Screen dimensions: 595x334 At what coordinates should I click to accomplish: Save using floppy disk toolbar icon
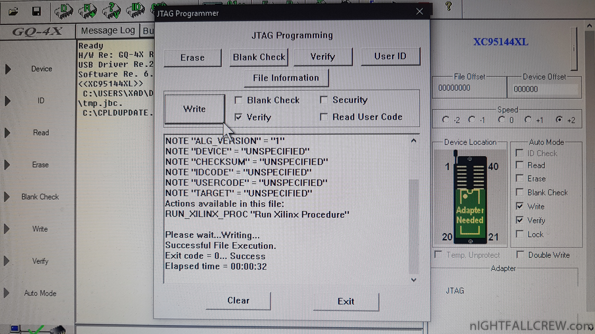click(36, 12)
